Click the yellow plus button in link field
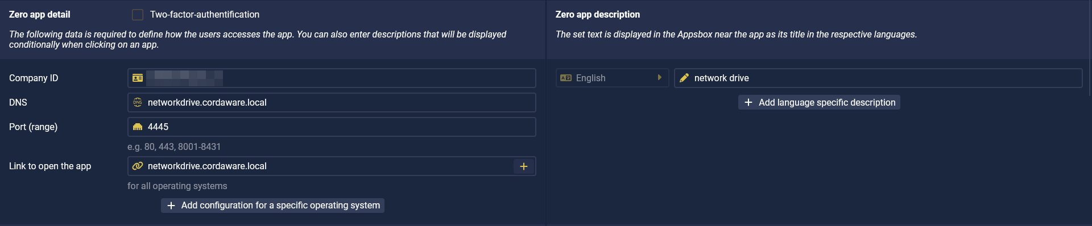The image size is (1092, 226). pyautogui.click(x=524, y=166)
